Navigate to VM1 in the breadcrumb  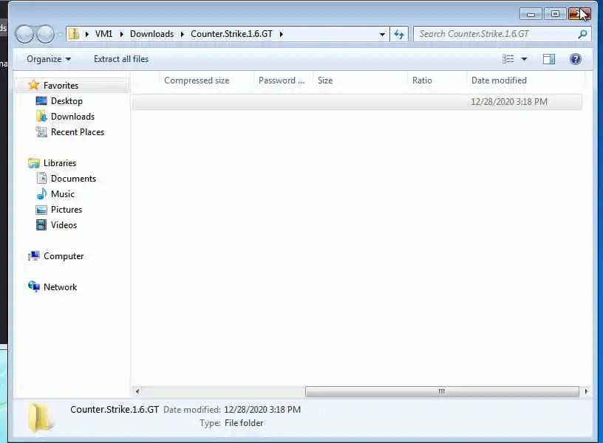104,34
